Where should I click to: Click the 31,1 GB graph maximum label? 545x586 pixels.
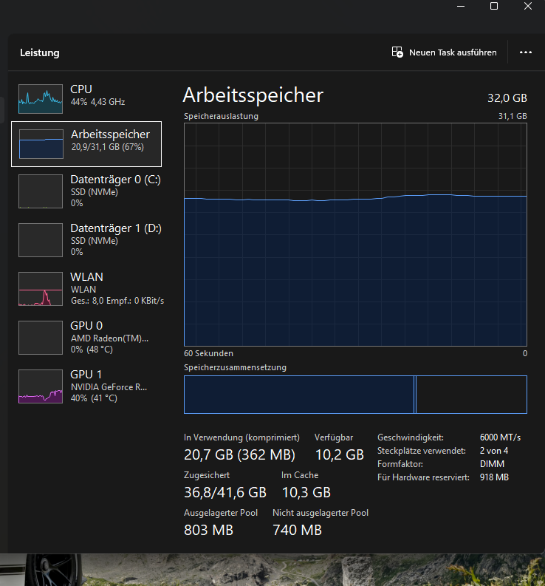513,116
